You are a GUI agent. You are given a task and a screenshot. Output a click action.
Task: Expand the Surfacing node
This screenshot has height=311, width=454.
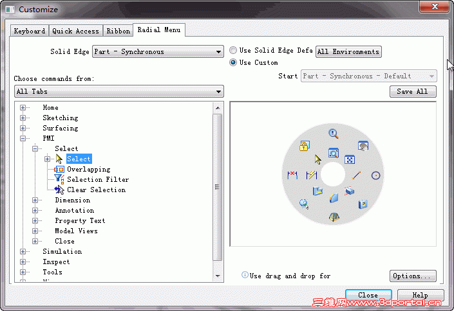(x=23, y=128)
